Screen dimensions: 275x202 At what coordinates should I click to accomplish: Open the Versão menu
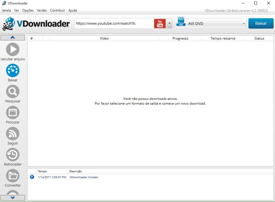pos(42,10)
